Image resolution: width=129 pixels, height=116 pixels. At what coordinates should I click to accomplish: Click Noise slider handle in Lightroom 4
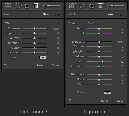99,80
